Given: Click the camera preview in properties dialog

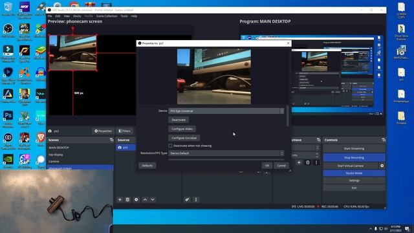Looking at the screenshot, I should click(214, 76).
